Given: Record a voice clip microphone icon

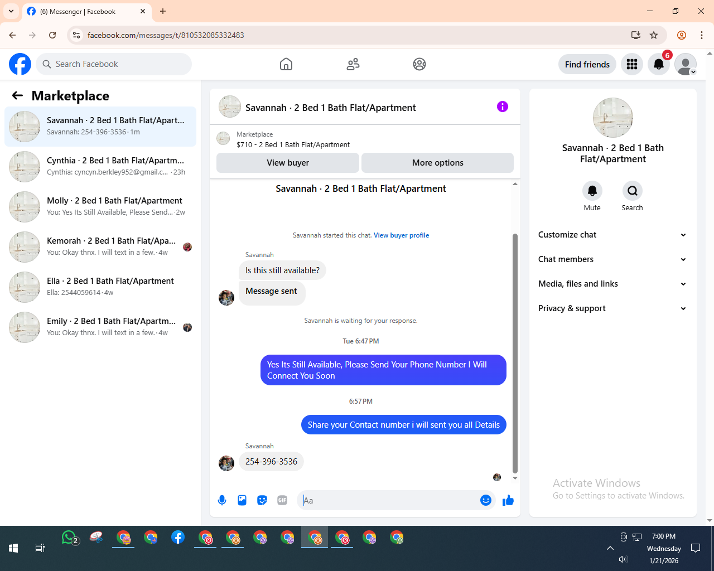Looking at the screenshot, I should pos(222,500).
